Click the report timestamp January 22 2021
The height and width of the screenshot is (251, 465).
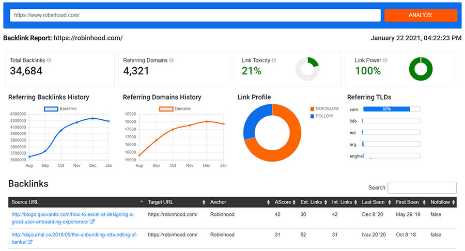pos(416,38)
